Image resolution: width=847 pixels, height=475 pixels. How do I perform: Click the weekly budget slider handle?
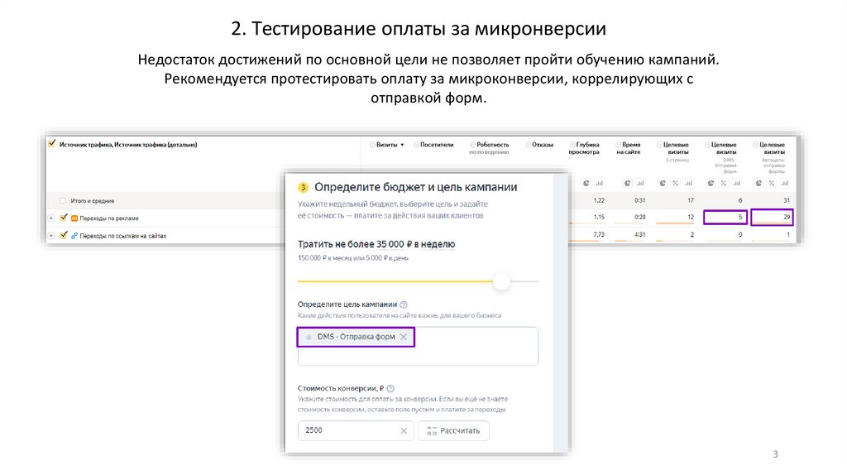[x=501, y=282]
